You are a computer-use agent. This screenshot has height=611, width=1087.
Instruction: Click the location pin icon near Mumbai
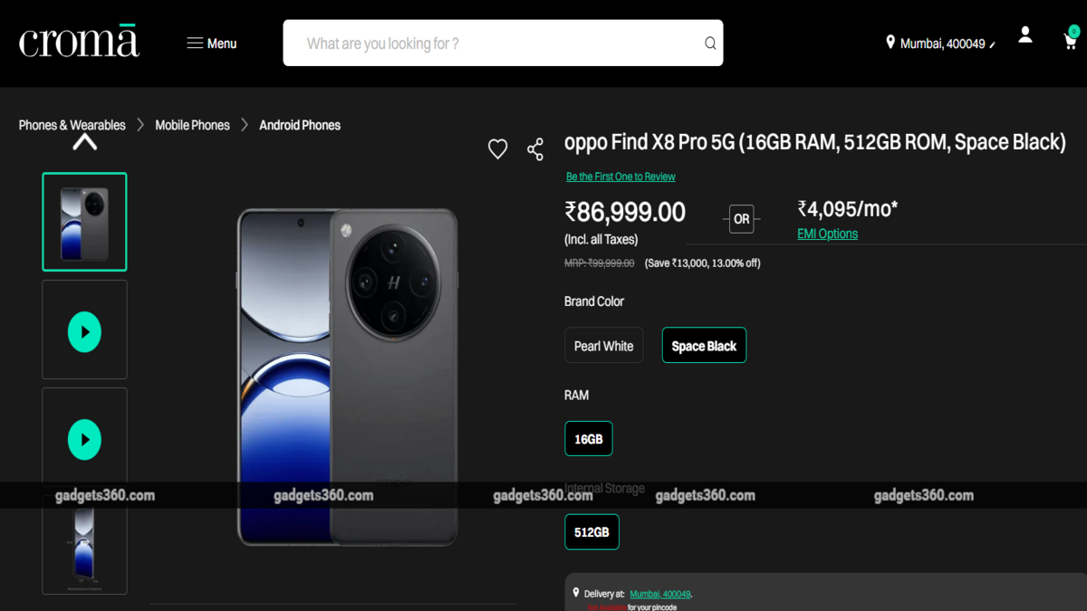pyautogui.click(x=890, y=43)
